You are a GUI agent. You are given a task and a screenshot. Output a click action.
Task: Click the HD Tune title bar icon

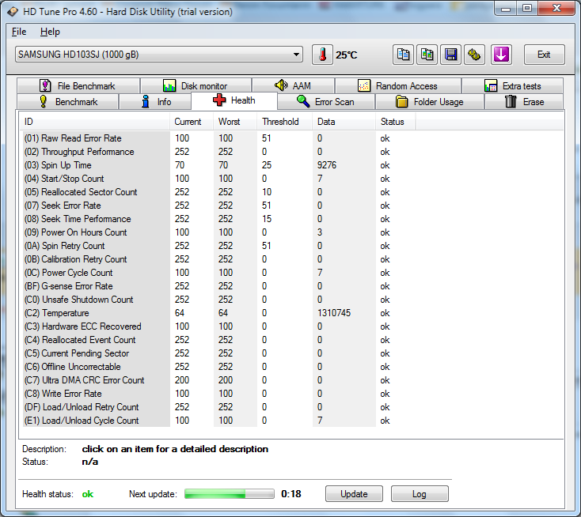pos(13,12)
